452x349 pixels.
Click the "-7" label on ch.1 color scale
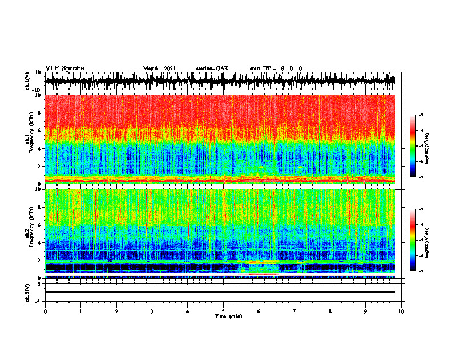click(421, 177)
